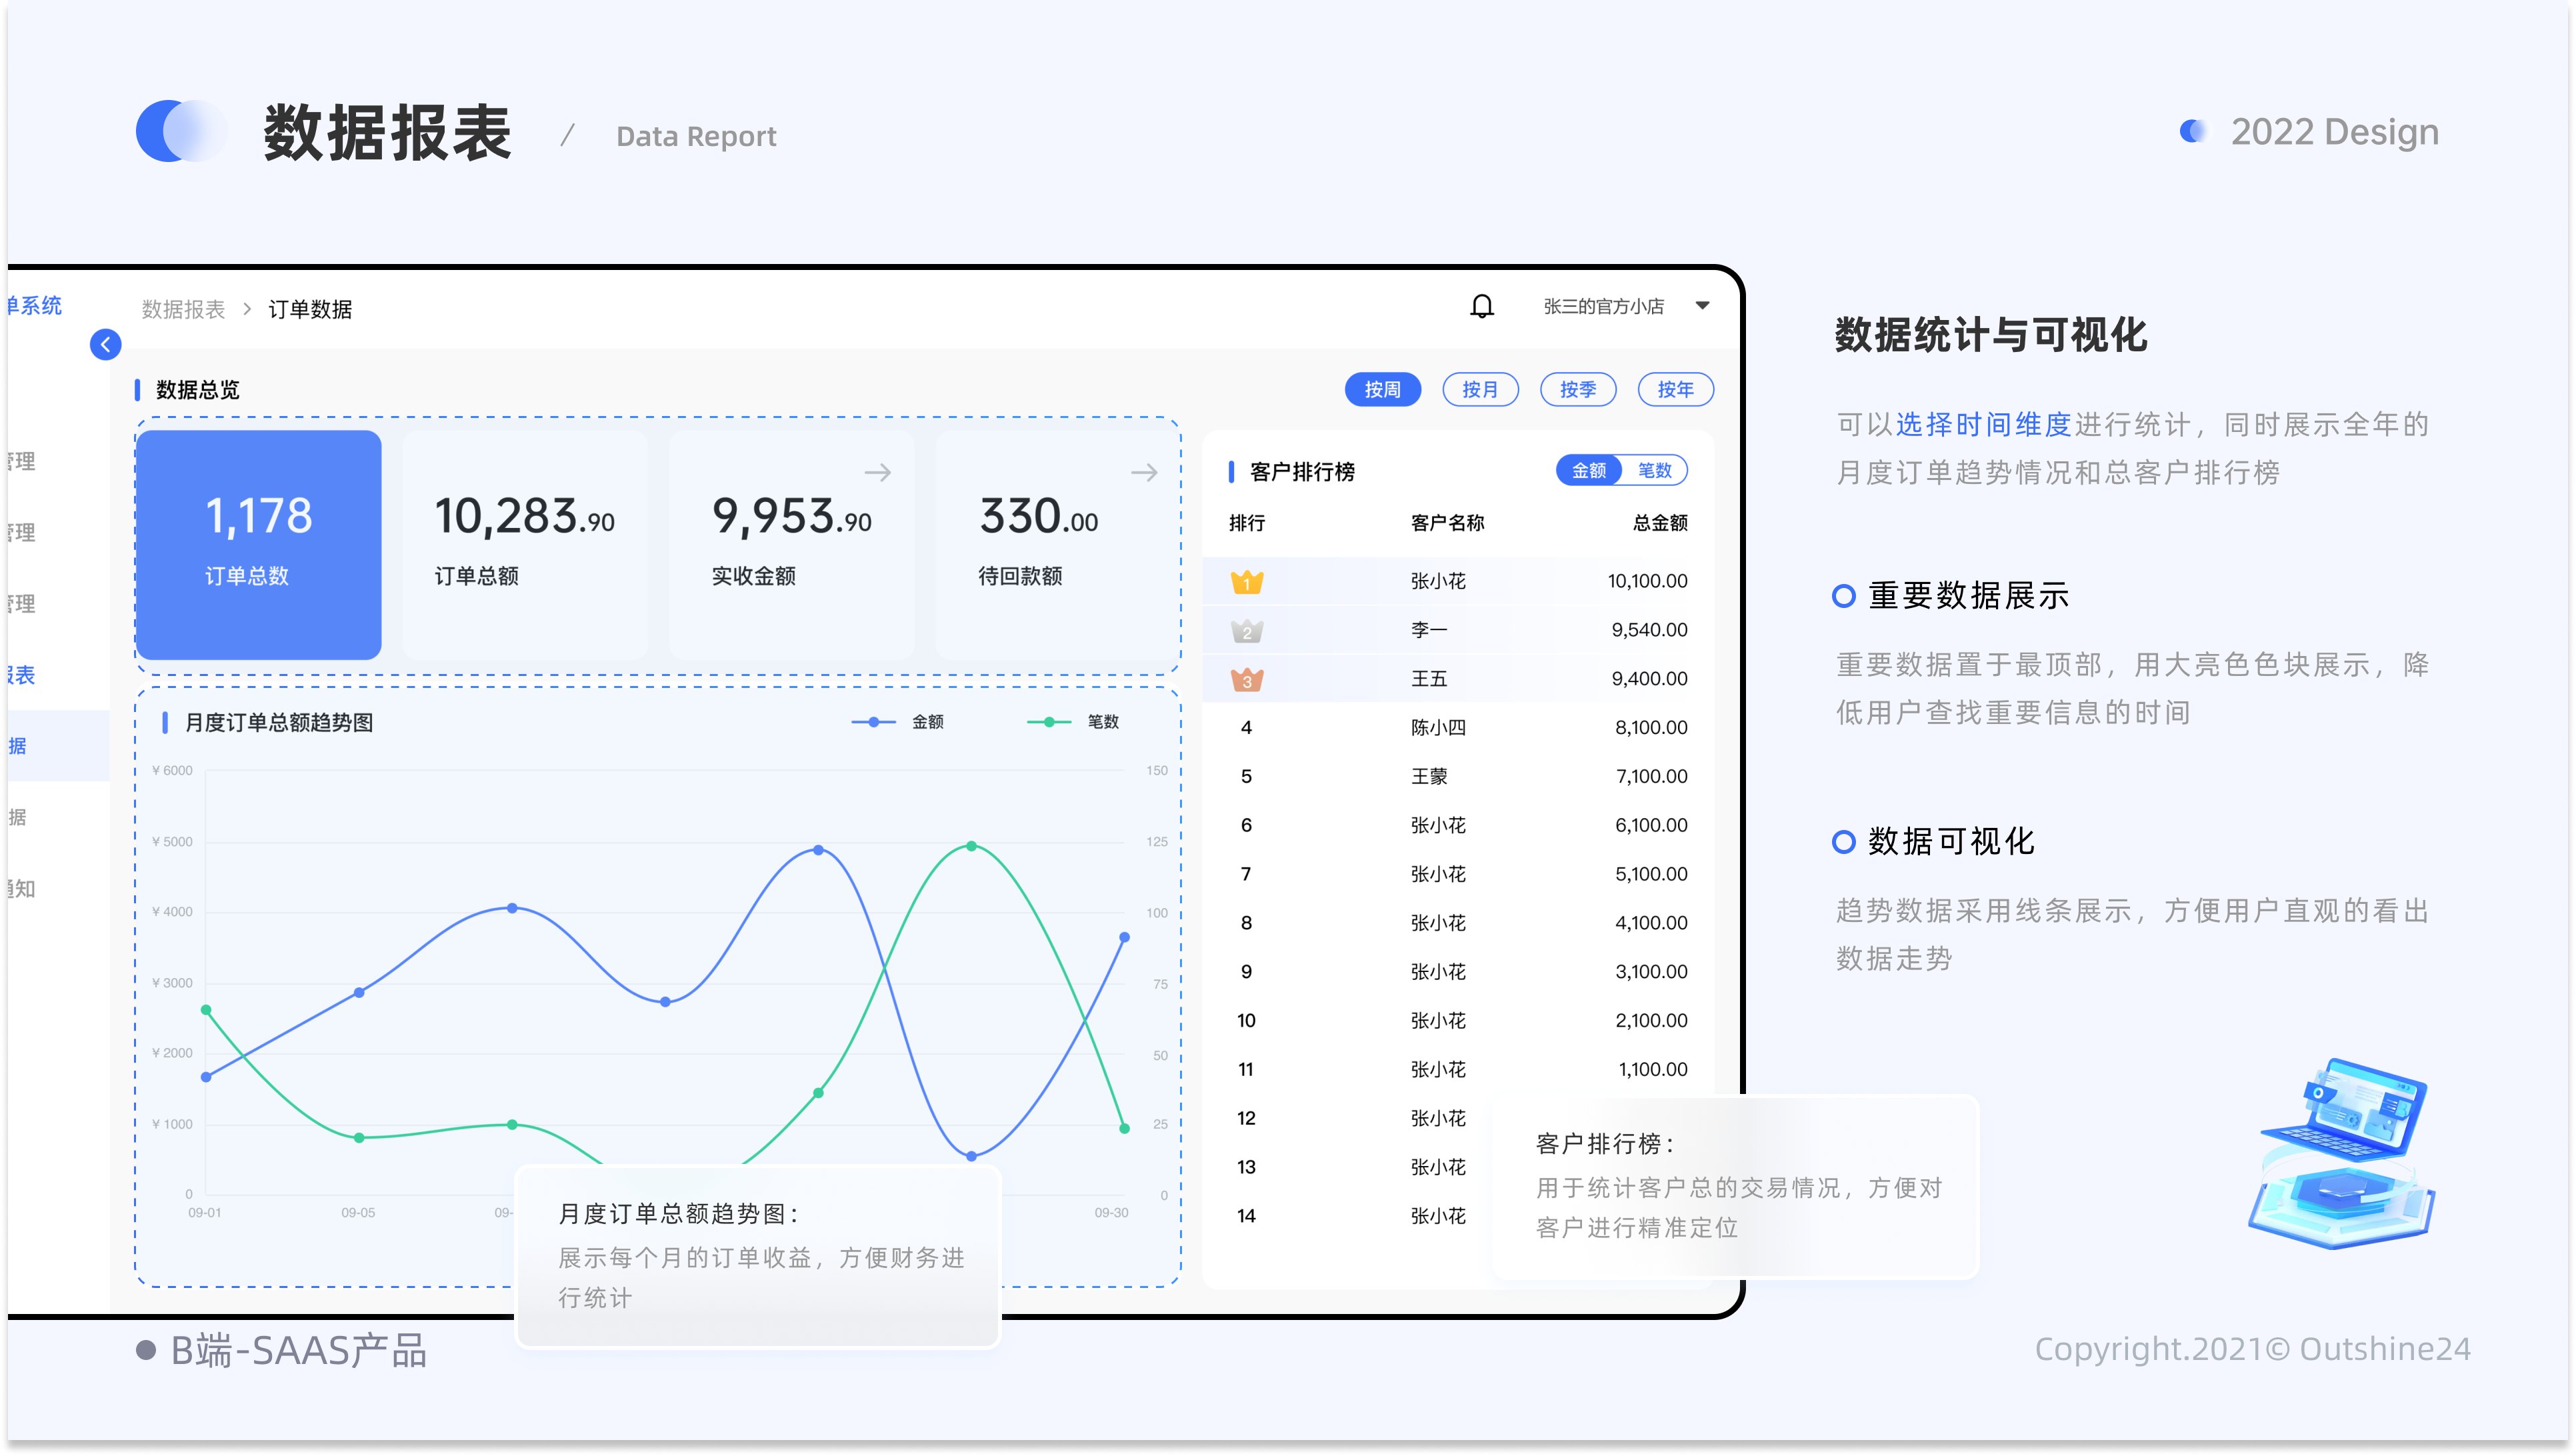Screen dimensions: 2576x1456
Task: Switch the ranking list to 笔数 mode
Action: click(1653, 470)
